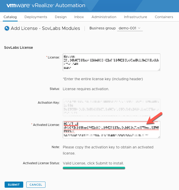This screenshot has width=179, height=190.
Task: Click the 'SovLabs License' section heading
Action: point(18,47)
